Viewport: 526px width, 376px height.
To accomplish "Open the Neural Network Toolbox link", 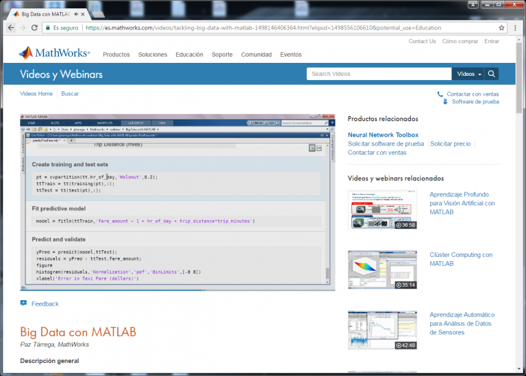I will click(383, 135).
